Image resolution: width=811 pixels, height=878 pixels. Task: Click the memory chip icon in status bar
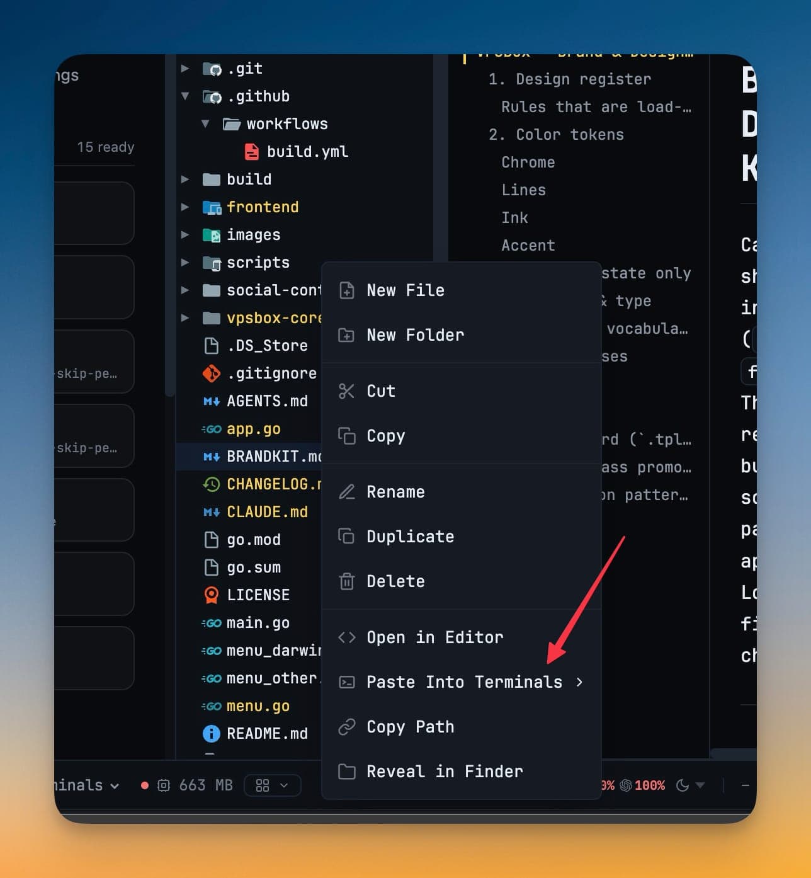tap(164, 785)
